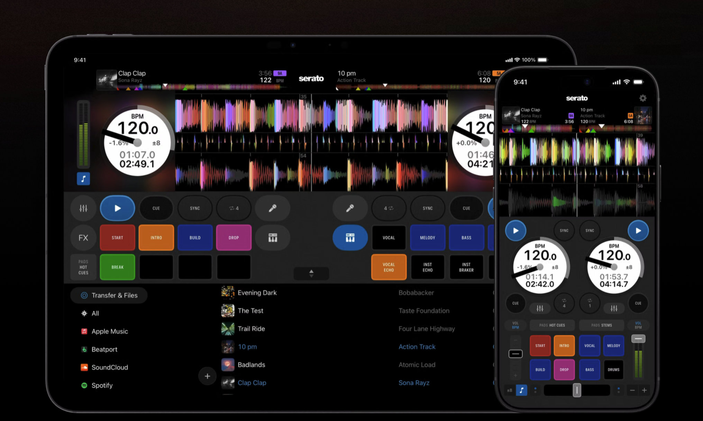Image resolution: width=703 pixels, height=421 pixels.
Task: Select track The Test
Action: (250, 310)
